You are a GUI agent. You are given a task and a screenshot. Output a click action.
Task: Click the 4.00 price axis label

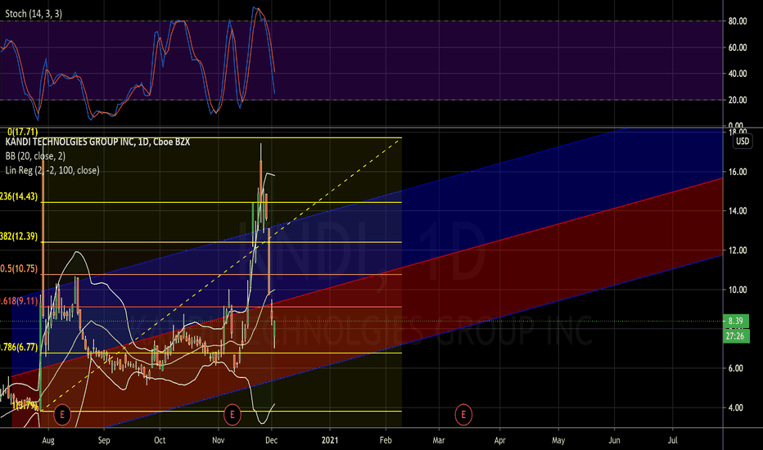[x=737, y=407]
